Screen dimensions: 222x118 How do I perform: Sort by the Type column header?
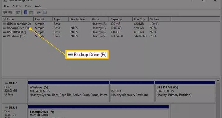60,19
